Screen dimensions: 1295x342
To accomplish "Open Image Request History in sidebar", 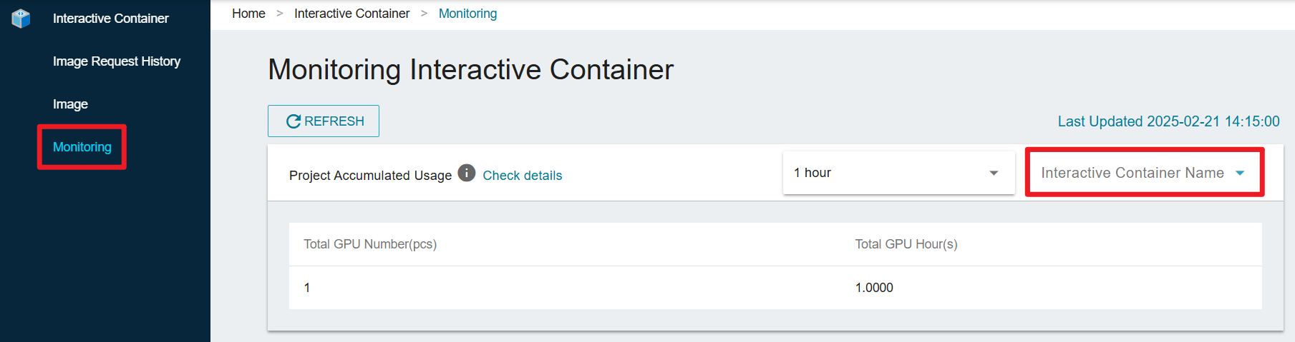I will pyautogui.click(x=117, y=61).
